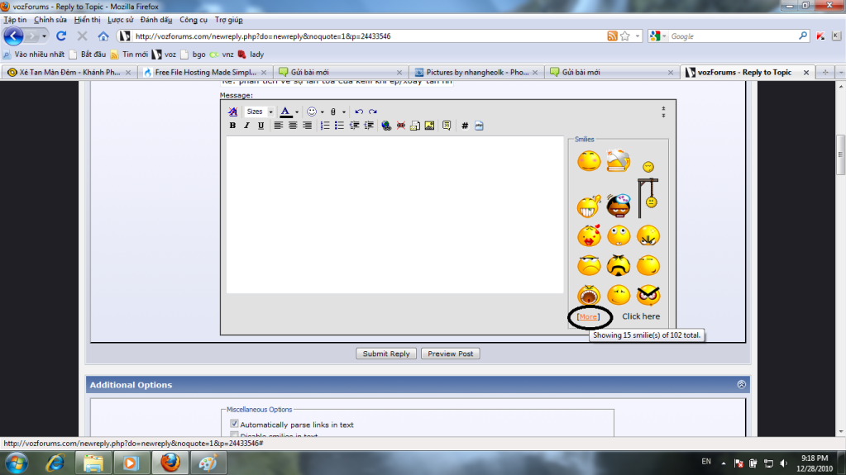Image resolution: width=846 pixels, height=475 pixels.
Task: Collapse the Additional Options section
Action: pos(741,384)
